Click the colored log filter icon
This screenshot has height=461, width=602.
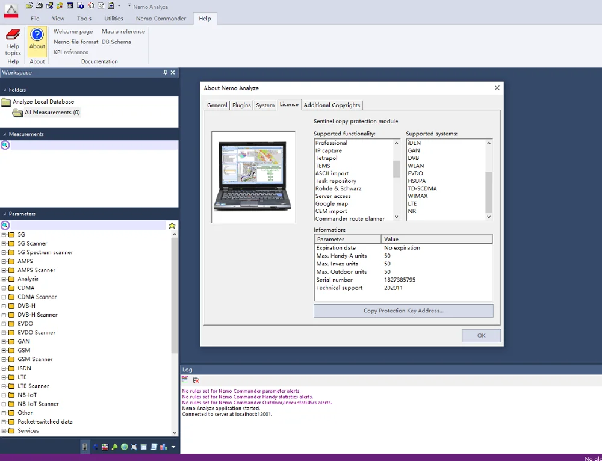tap(185, 380)
